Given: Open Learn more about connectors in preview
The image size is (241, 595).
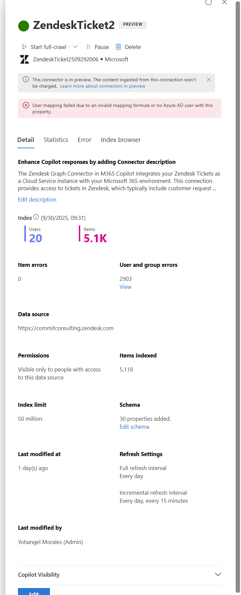Looking at the screenshot, I should (102, 86).
